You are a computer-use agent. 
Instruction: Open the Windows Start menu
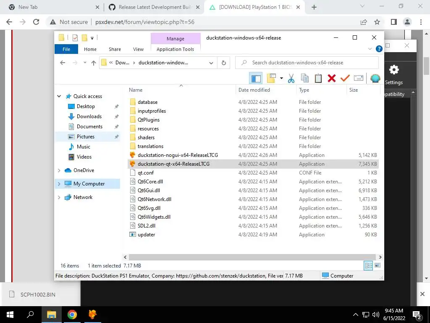point(10,315)
